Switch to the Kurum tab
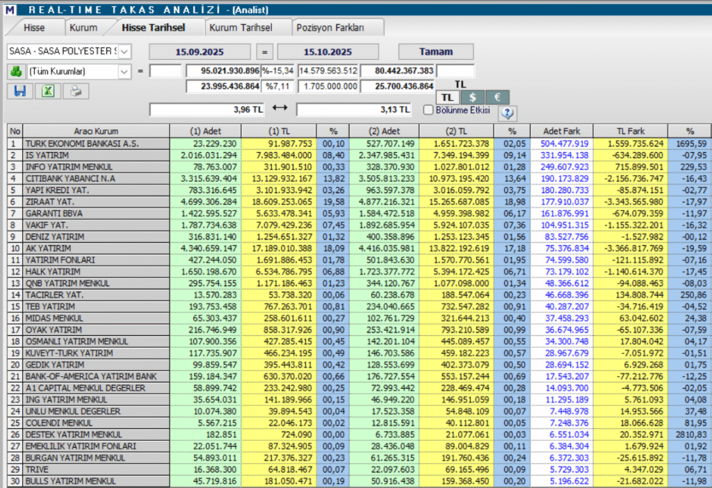 (83, 28)
